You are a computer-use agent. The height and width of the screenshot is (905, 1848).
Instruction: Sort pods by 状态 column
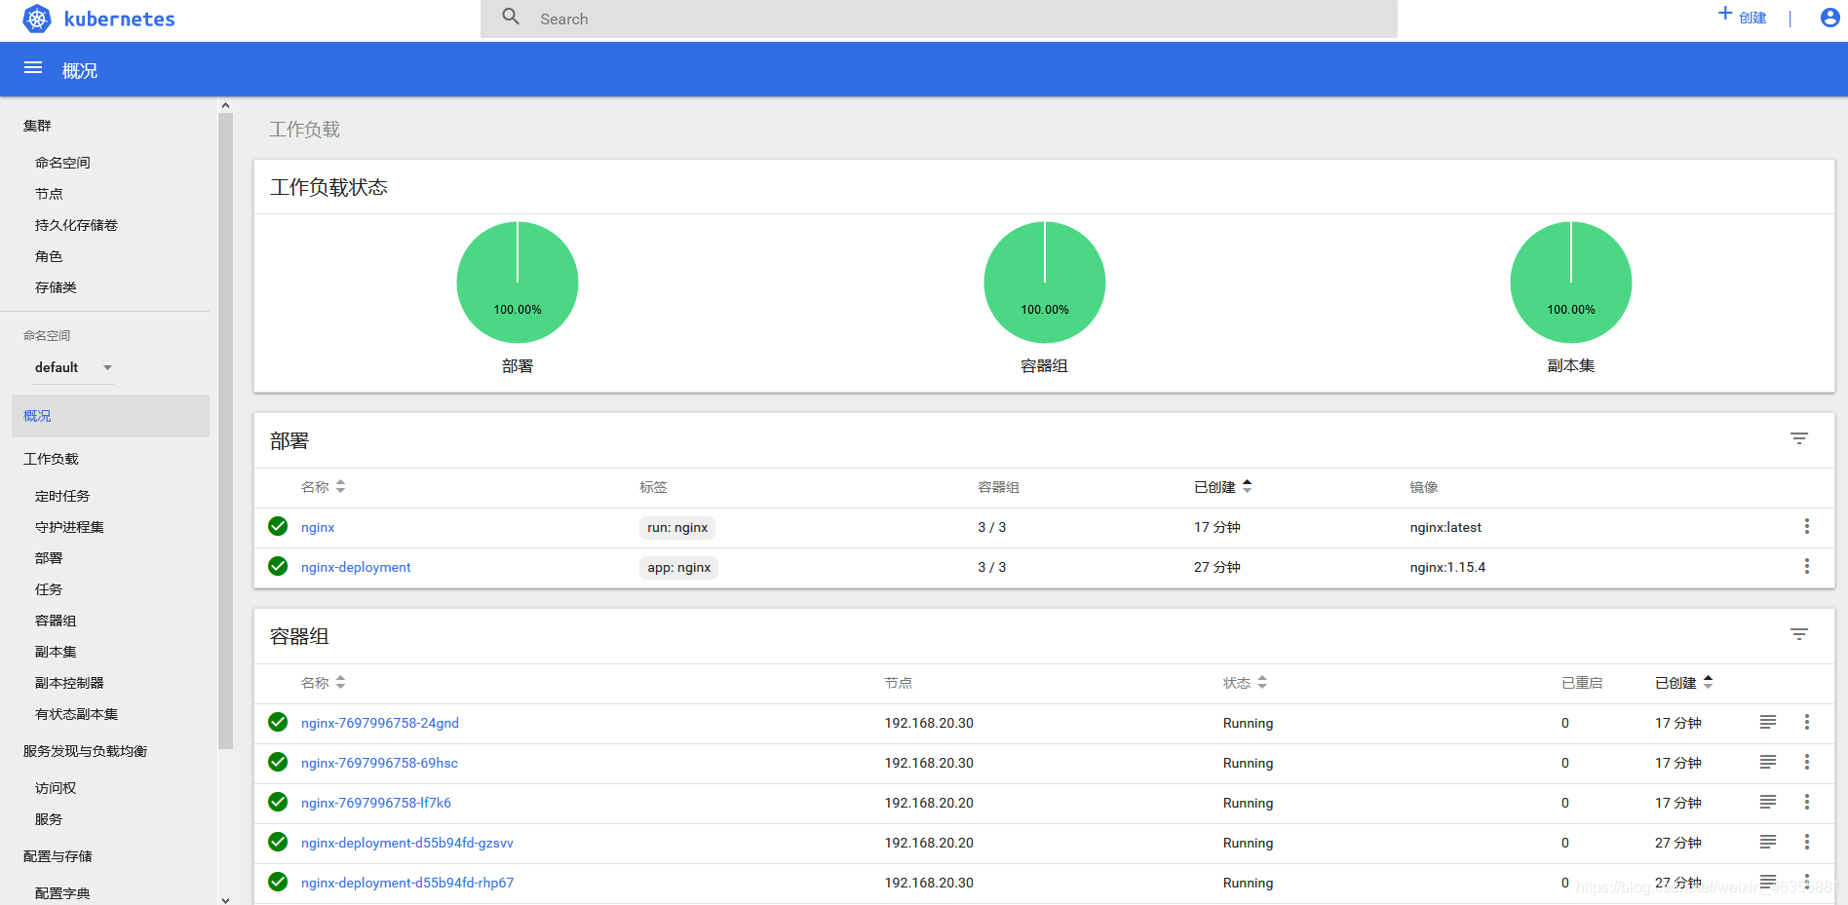coord(1245,683)
